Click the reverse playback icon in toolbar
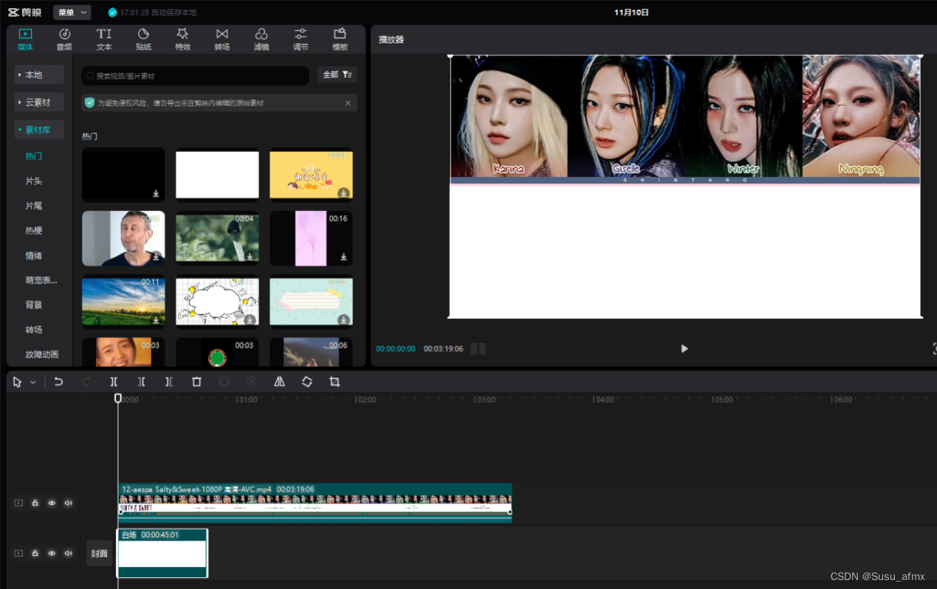Image resolution: width=937 pixels, height=589 pixels. (252, 382)
